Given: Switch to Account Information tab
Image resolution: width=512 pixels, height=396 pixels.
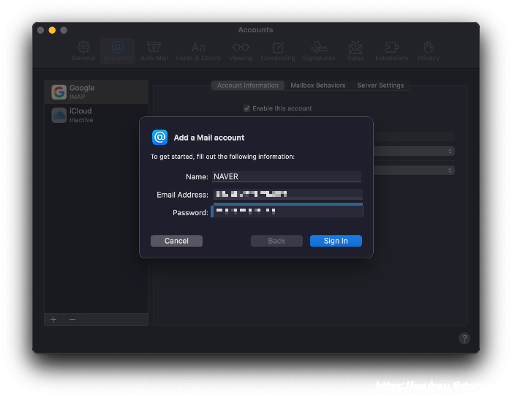Looking at the screenshot, I should (x=248, y=86).
